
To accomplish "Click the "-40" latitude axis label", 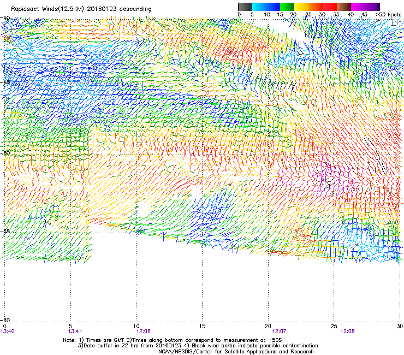I will coord(5,18).
